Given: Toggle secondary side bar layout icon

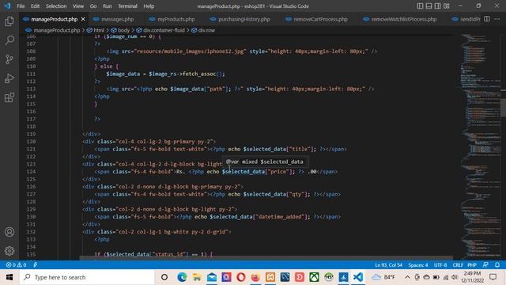Looking at the screenshot, I should click(x=437, y=6).
